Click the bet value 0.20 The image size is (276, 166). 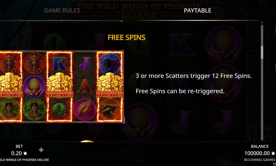point(17,153)
